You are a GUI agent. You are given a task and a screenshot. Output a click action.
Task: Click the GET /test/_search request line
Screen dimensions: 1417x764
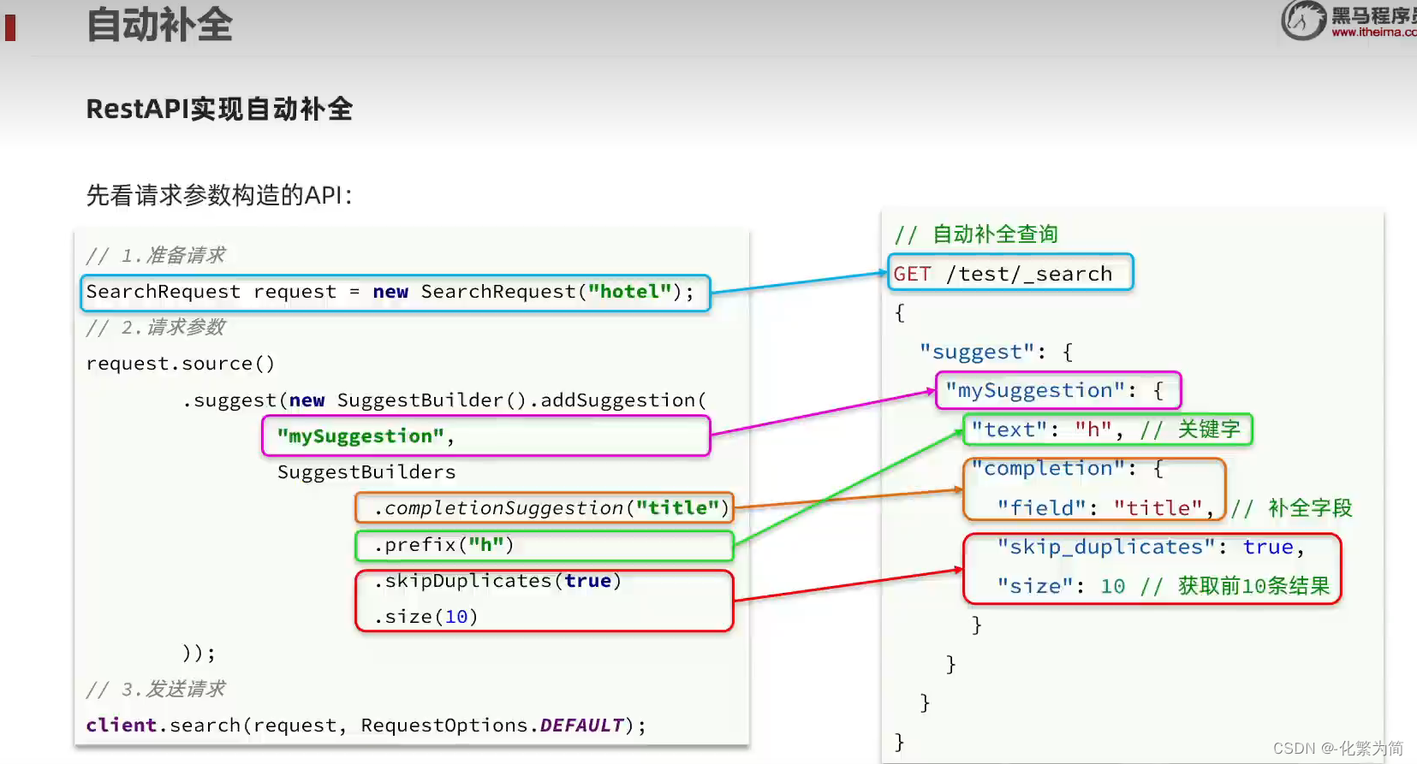[1003, 274]
